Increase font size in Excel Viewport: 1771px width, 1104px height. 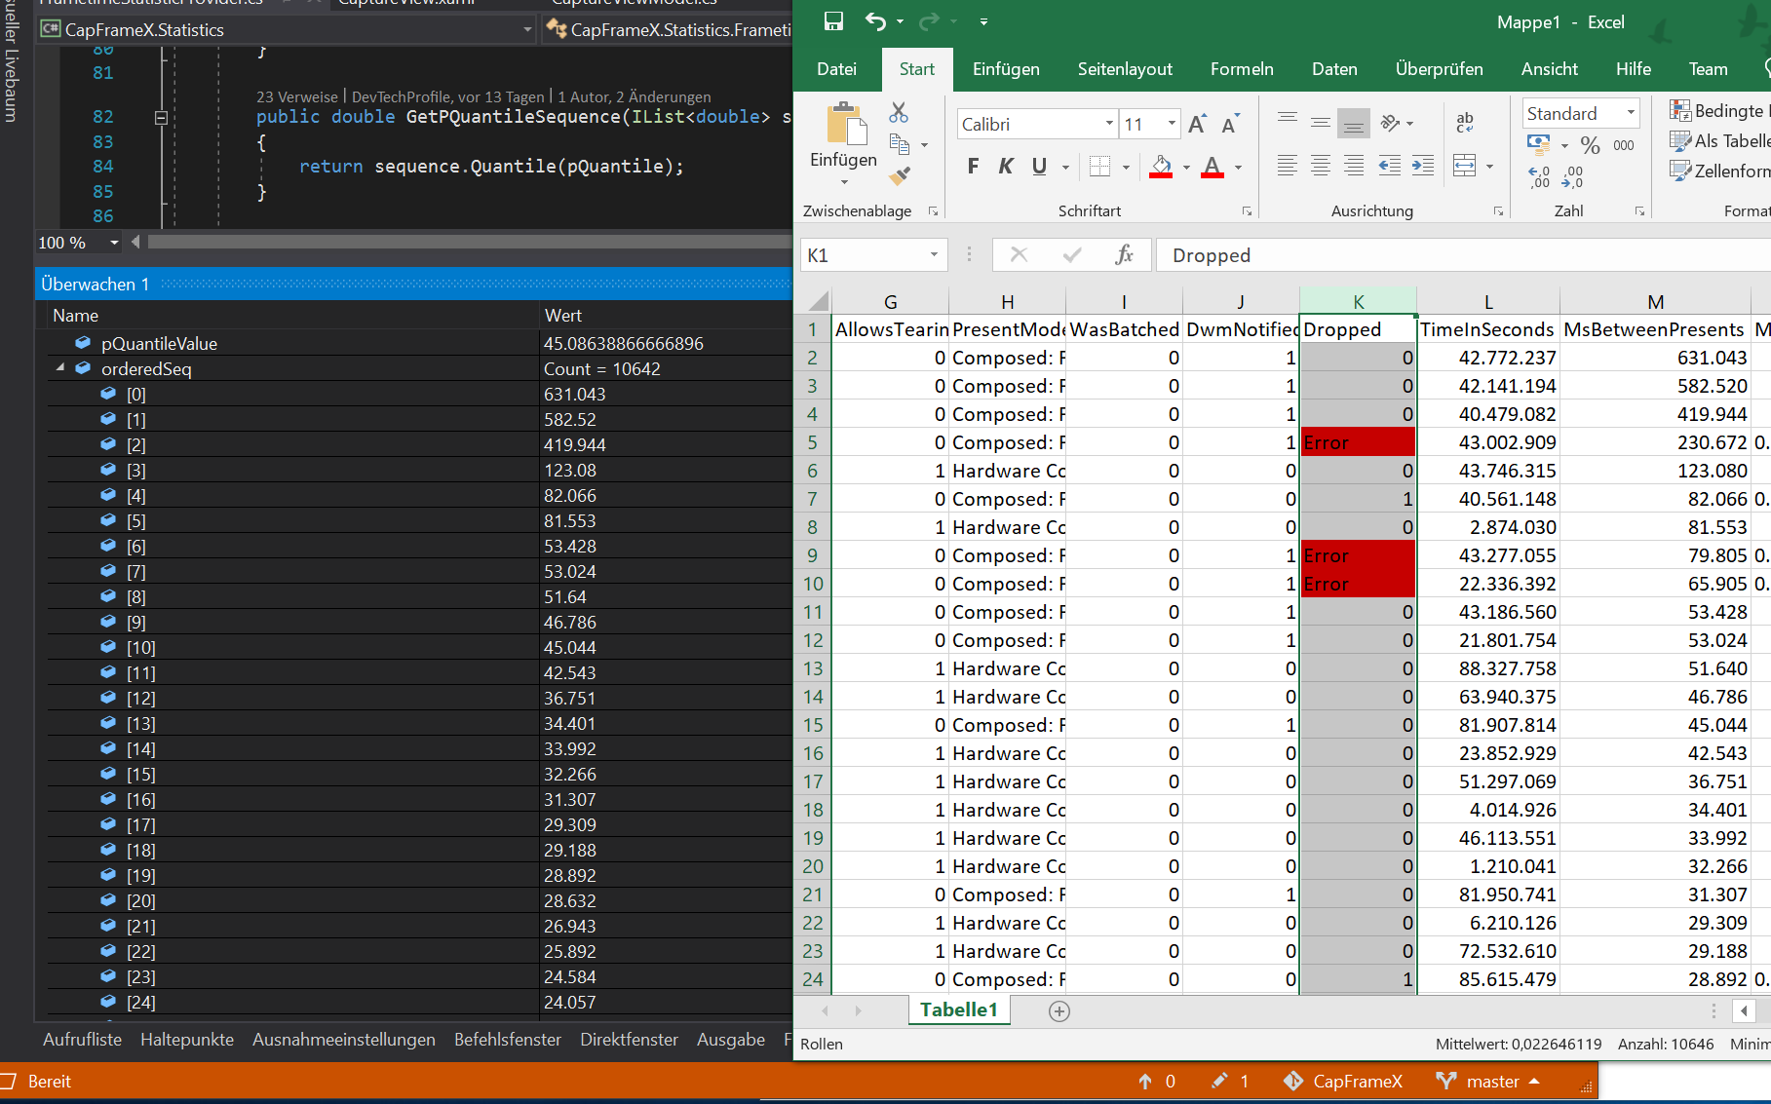(x=1197, y=124)
